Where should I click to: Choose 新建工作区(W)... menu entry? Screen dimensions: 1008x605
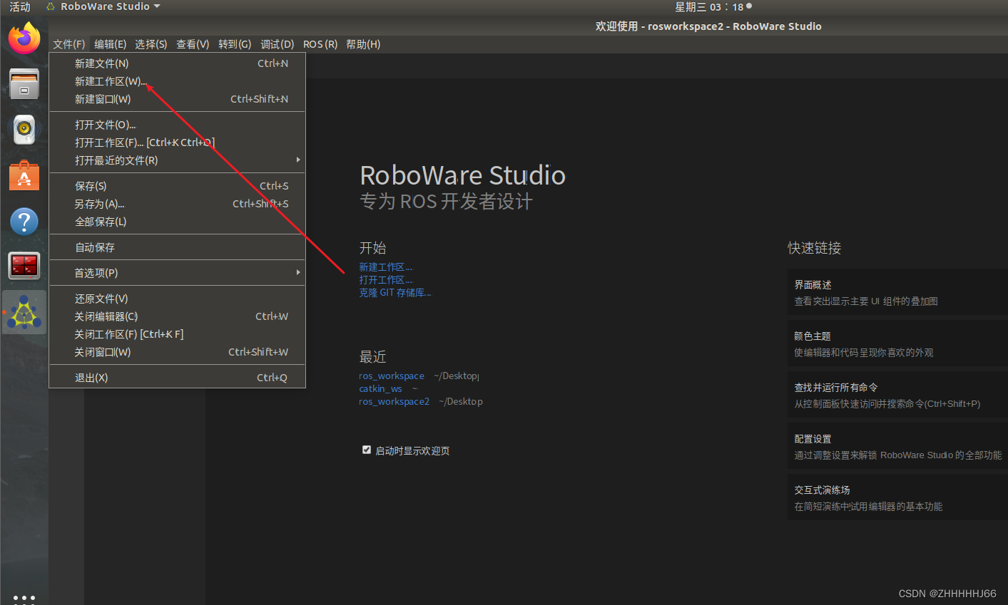[177, 81]
